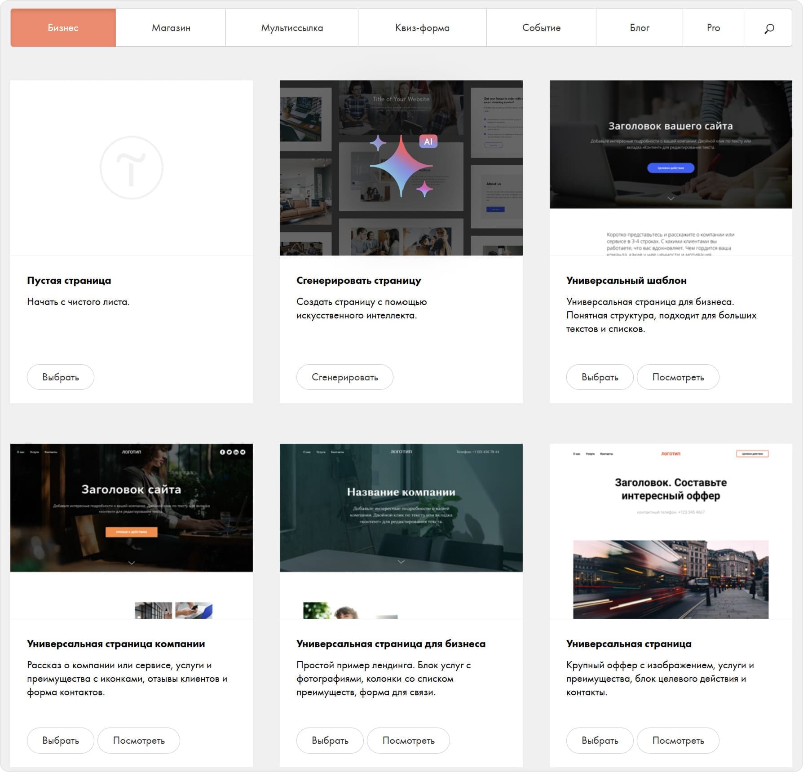The image size is (803, 772).
Task: Open the Мультиссылка category tab
Action: tap(292, 28)
